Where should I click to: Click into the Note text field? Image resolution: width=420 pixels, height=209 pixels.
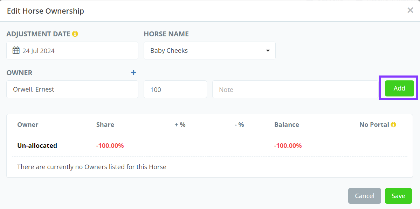tap(294, 89)
